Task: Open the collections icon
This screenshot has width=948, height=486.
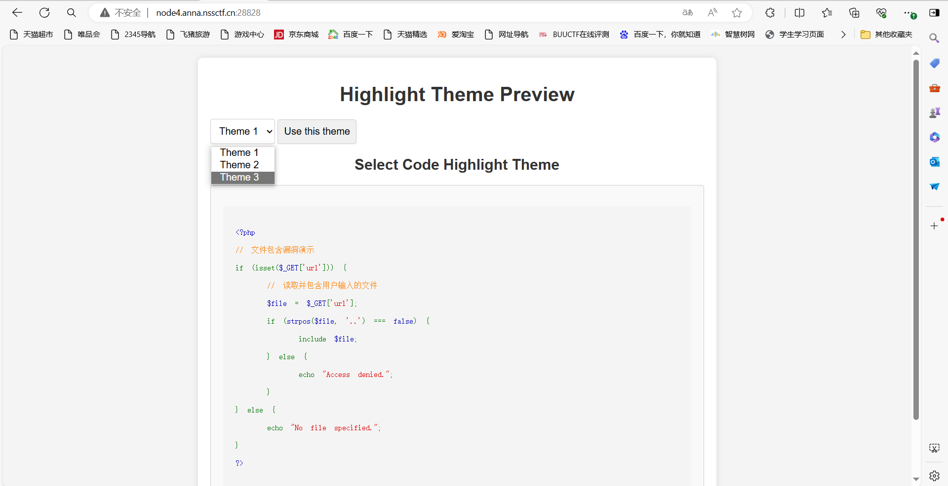Action: (x=854, y=13)
